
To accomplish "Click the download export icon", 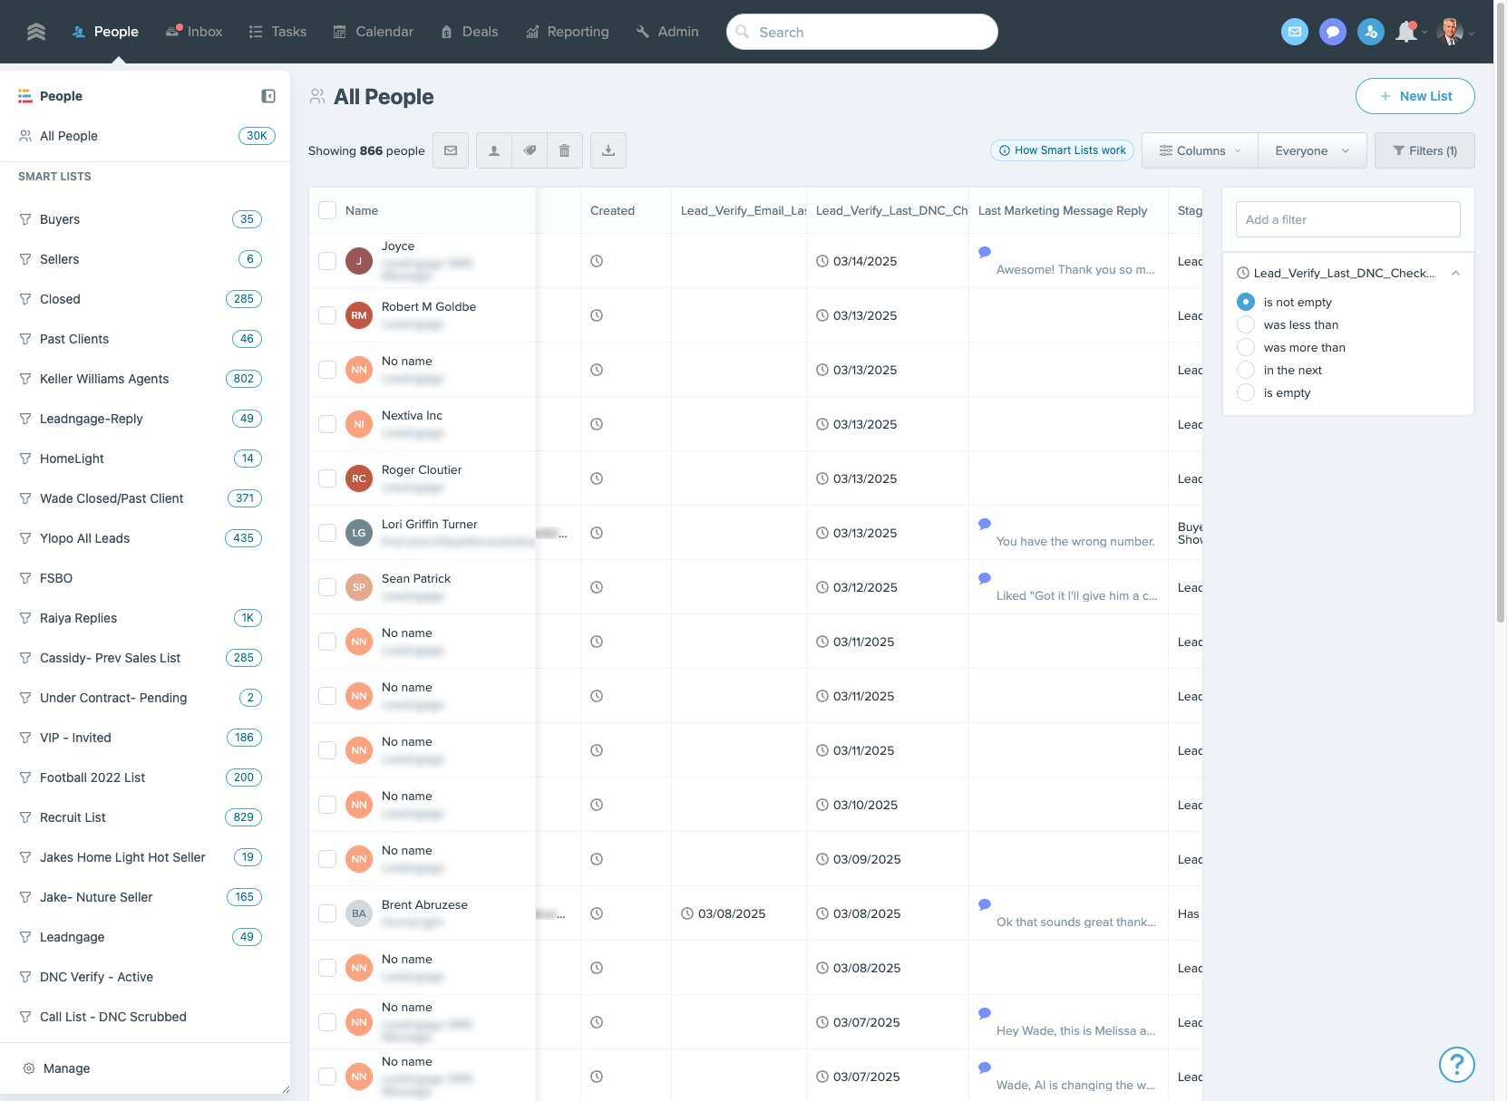I will (608, 150).
